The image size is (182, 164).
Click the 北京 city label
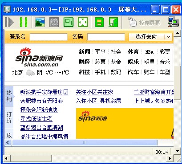pyautogui.click(x=17, y=73)
